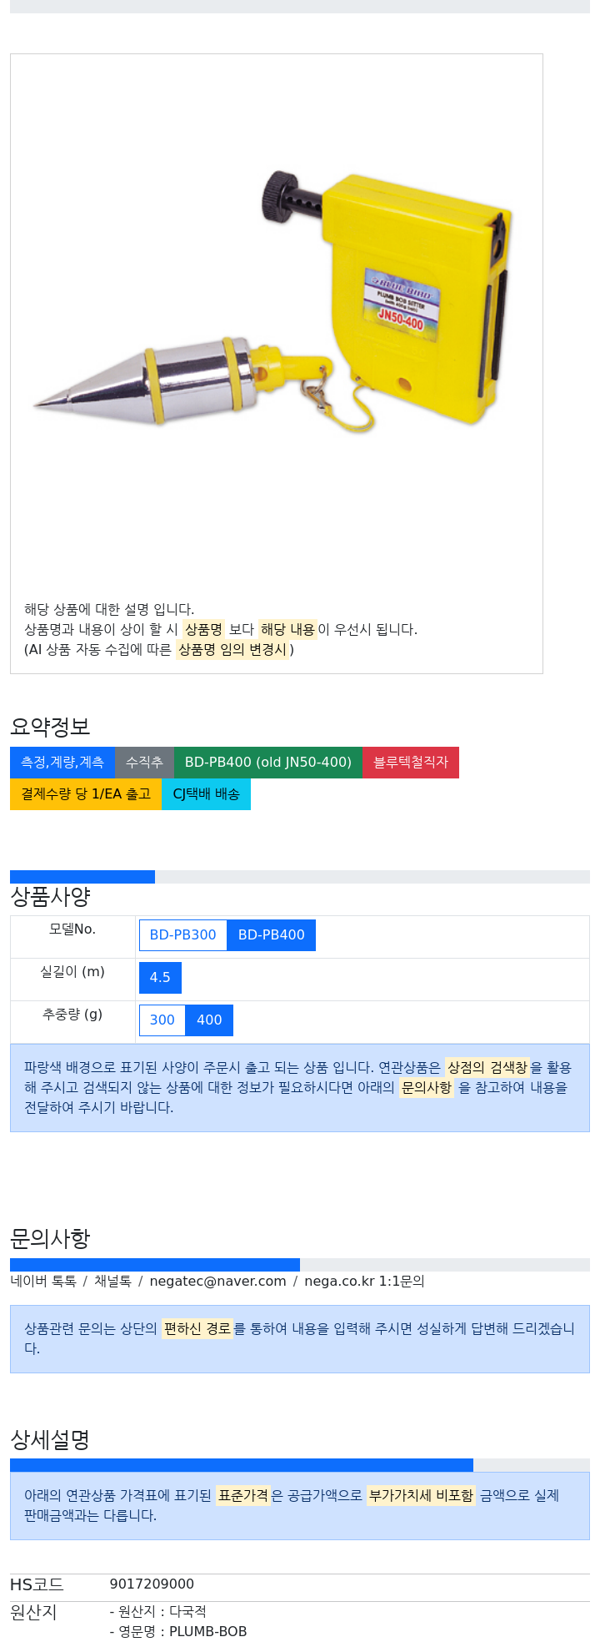Click the HS코드 value 9017209000
This screenshot has height=1642, width=600.
(x=152, y=1584)
